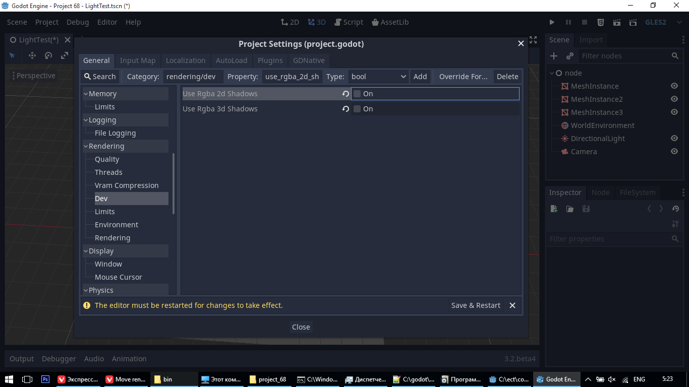Add a child node in the Scene dock

[553, 55]
